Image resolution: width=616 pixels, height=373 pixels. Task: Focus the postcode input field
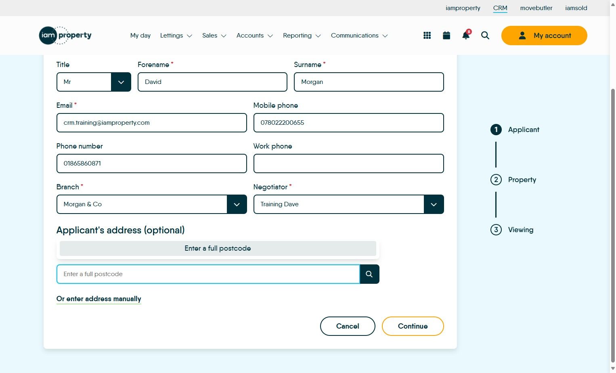click(x=208, y=274)
